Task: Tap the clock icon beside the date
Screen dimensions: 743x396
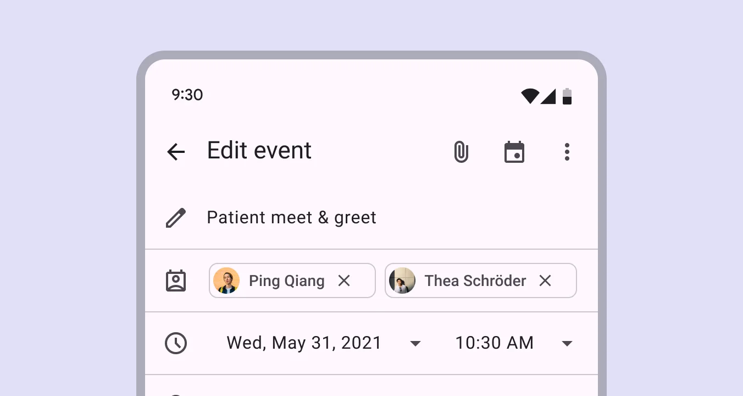Action: coord(176,343)
